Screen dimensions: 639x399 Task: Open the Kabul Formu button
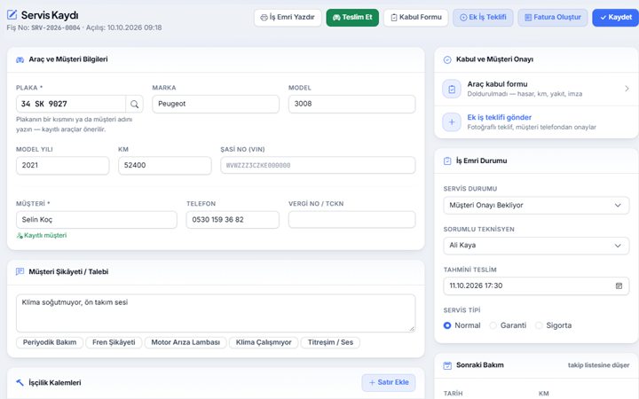coord(416,18)
